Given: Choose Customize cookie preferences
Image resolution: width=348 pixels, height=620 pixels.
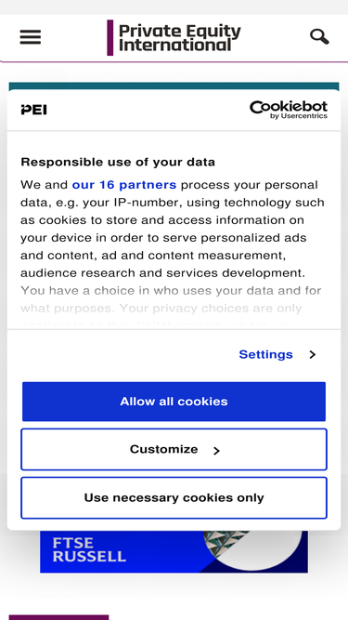Looking at the screenshot, I should coord(174,450).
